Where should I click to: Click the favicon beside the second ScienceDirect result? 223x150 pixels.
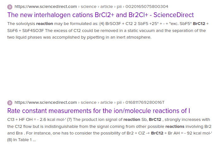pyautogui.click(x=10, y=103)
